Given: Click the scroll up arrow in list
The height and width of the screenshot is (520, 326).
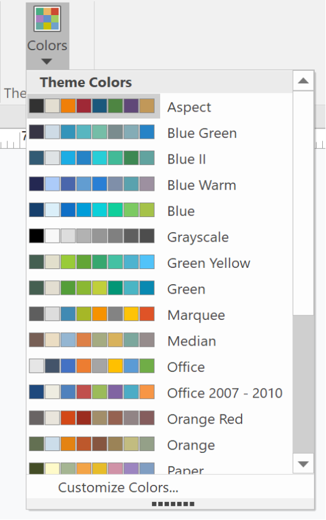Looking at the screenshot, I should coord(303,80).
